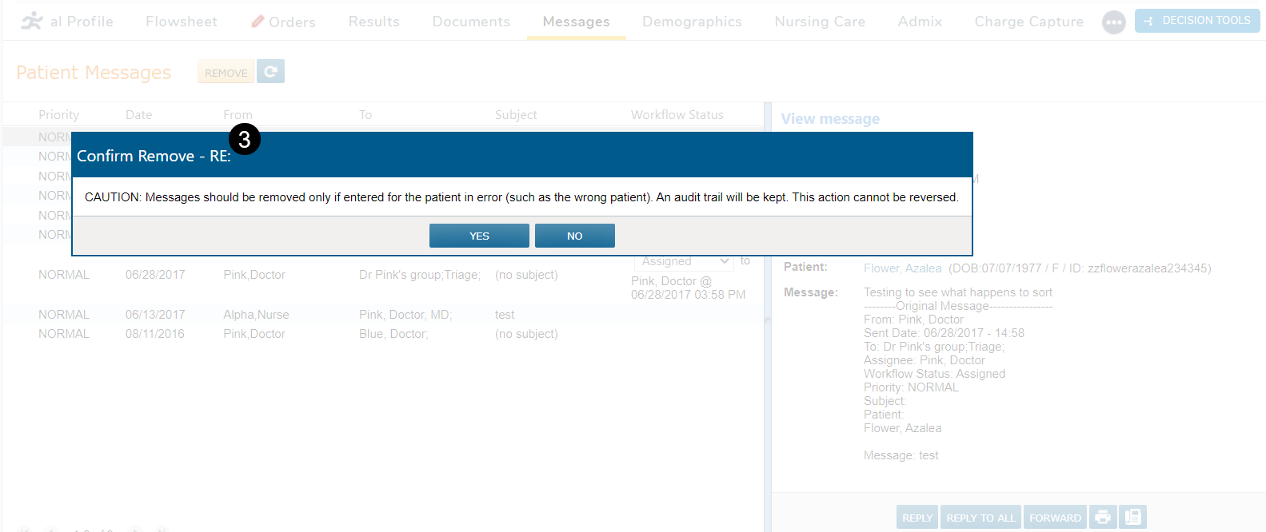
Task: Confirm removal by clicking YES
Action: pyautogui.click(x=479, y=236)
